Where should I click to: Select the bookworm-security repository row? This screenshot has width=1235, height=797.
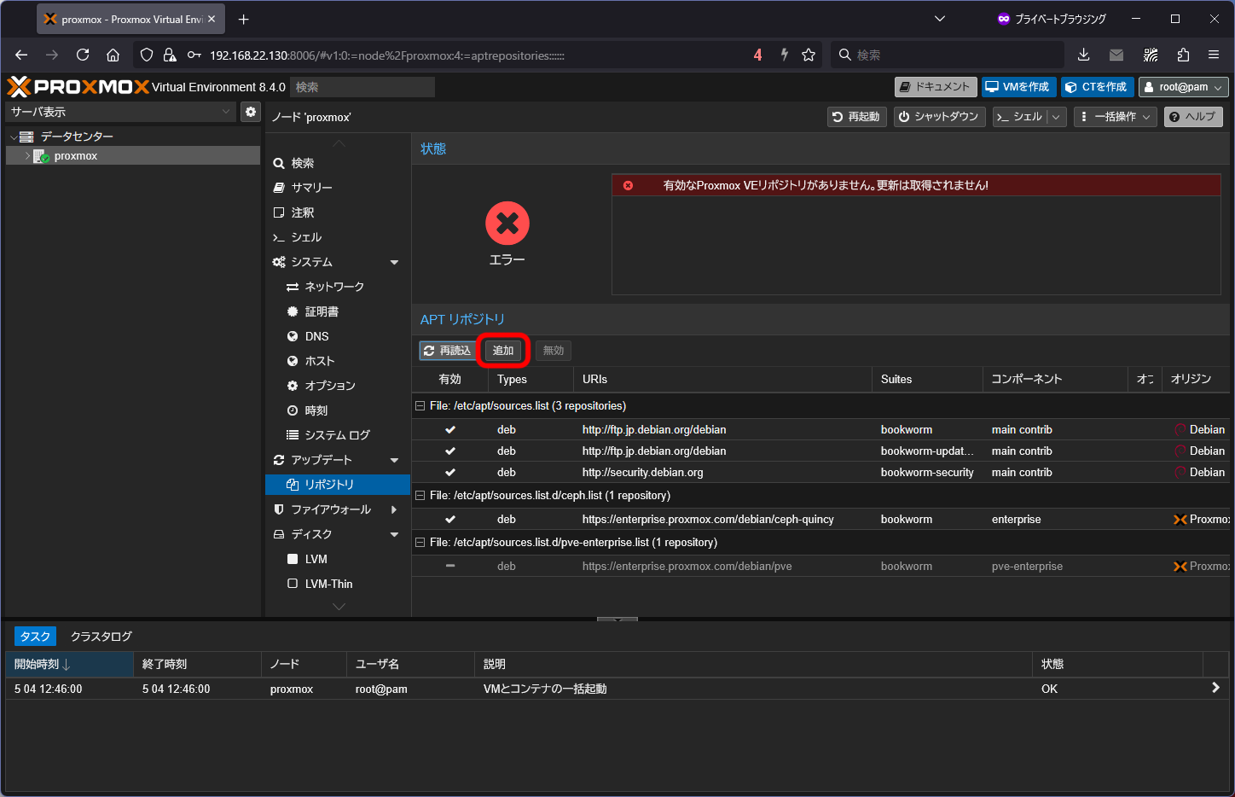tap(820, 473)
